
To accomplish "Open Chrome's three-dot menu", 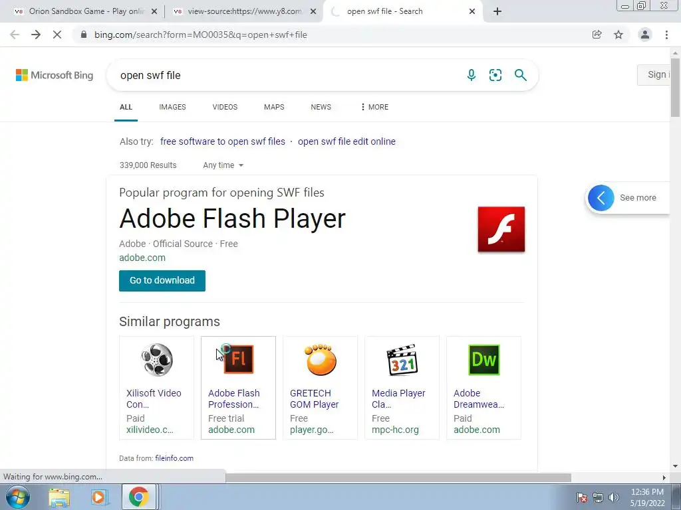I will pyautogui.click(x=666, y=35).
